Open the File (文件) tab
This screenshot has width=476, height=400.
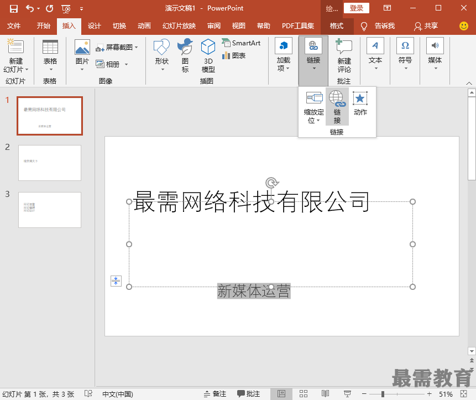[x=14, y=26]
